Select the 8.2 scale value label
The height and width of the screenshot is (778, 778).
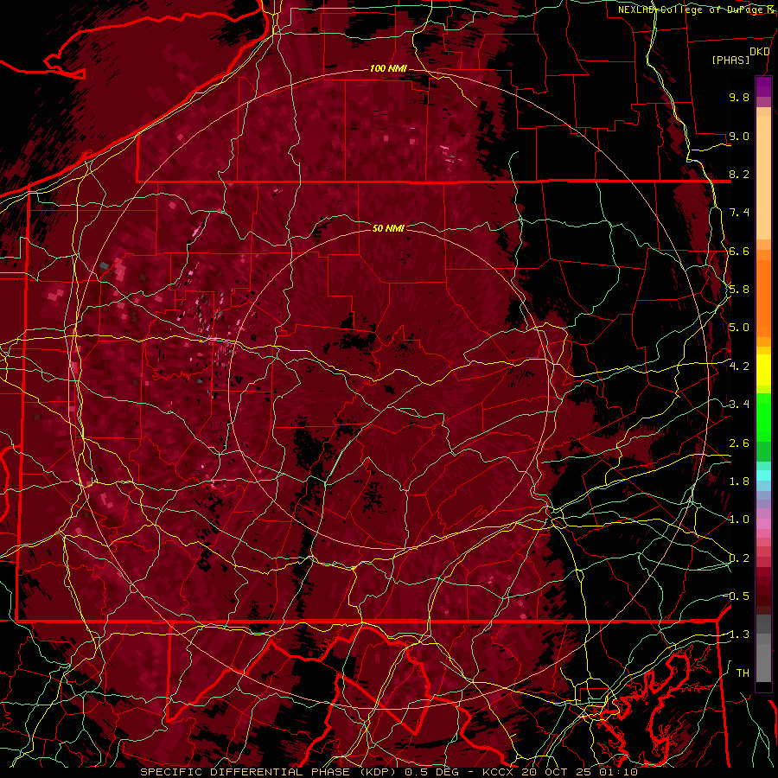pos(739,174)
